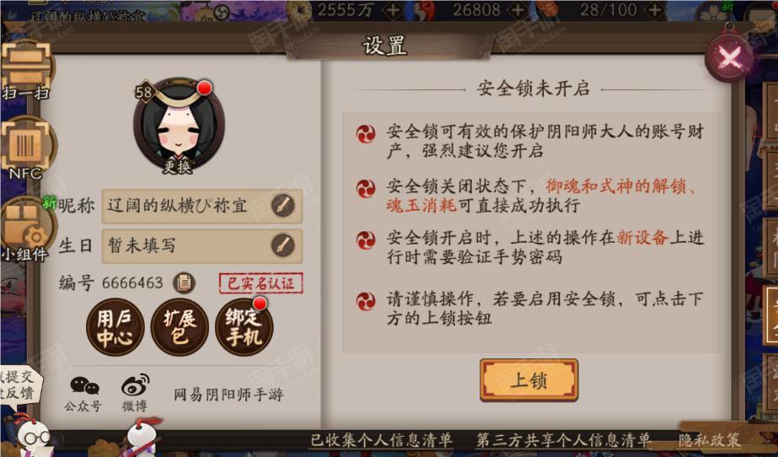Tap the 绑定手机 bind phone button
The image size is (778, 457).
(x=244, y=327)
